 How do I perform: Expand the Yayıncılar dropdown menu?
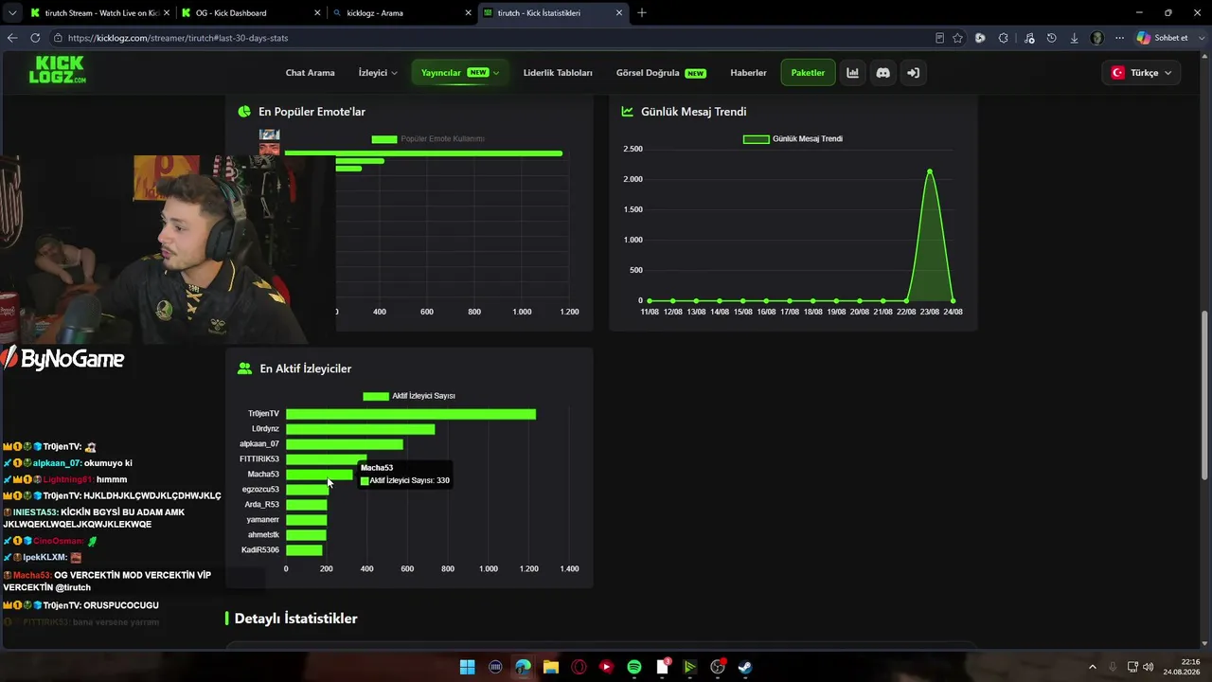click(459, 73)
